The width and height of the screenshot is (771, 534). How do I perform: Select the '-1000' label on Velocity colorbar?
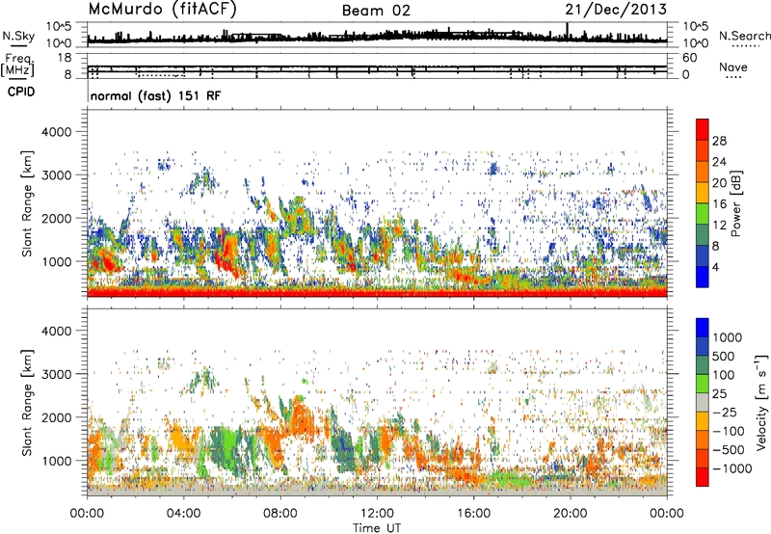tap(732, 468)
